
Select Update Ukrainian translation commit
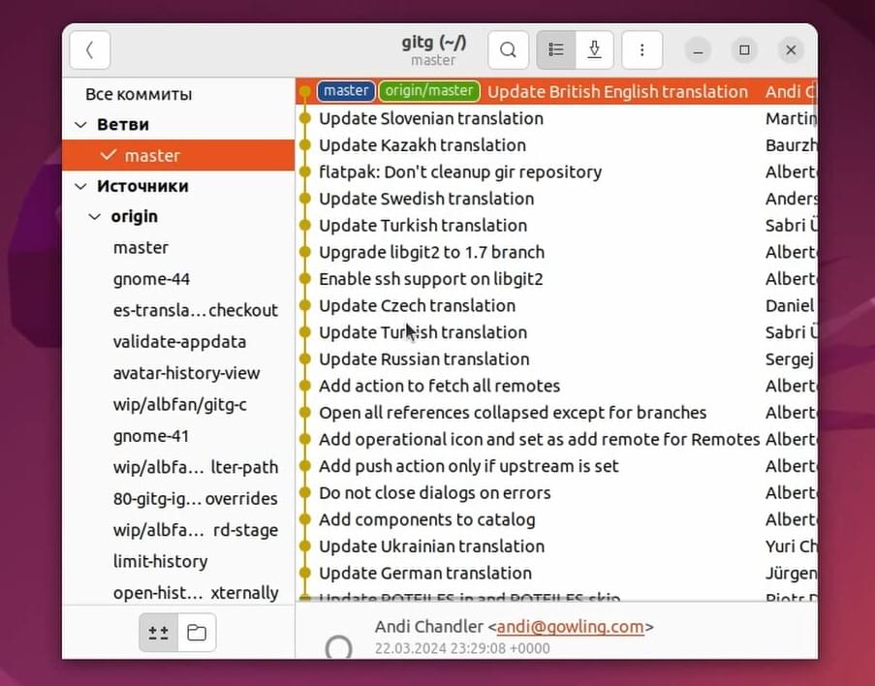pyautogui.click(x=556, y=546)
